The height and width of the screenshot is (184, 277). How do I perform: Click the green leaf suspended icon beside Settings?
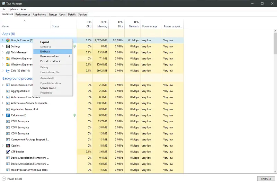click(74, 46)
